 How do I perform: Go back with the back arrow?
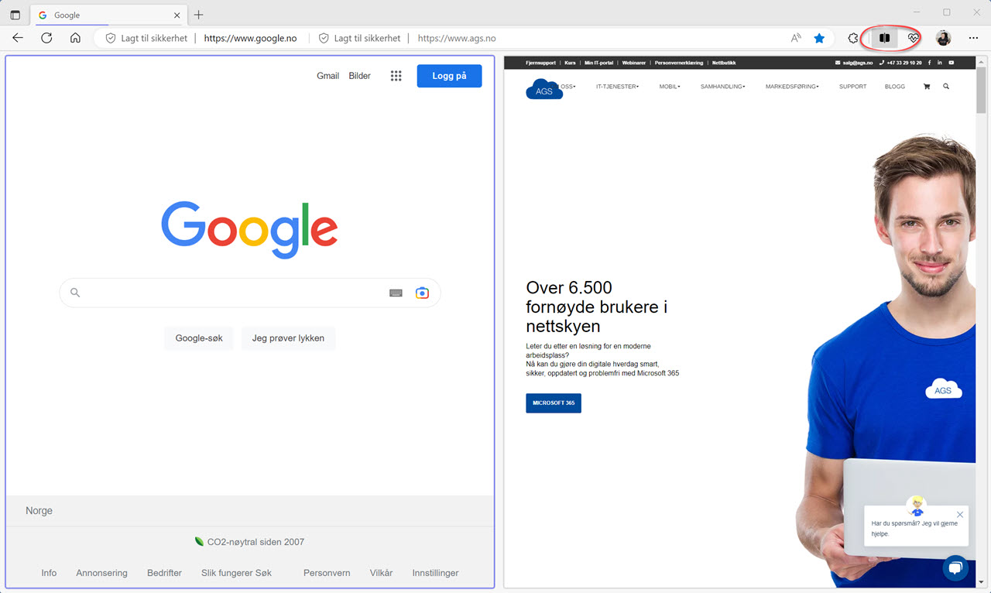[x=18, y=38]
